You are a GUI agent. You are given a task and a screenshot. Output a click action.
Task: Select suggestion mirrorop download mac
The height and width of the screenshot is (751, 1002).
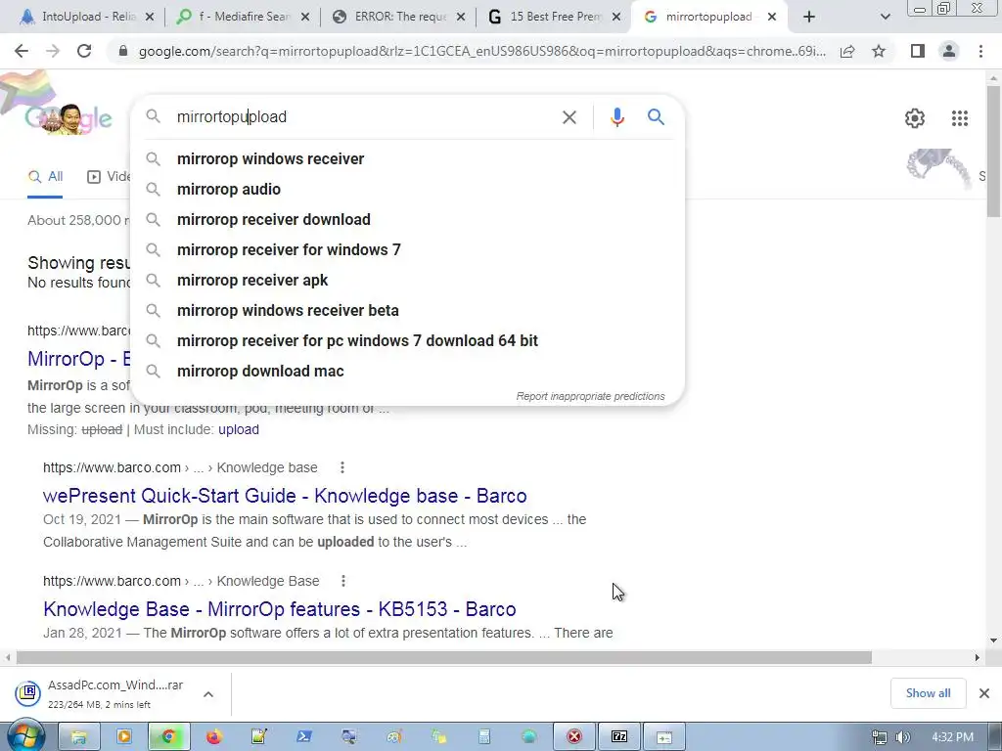[x=407, y=371]
